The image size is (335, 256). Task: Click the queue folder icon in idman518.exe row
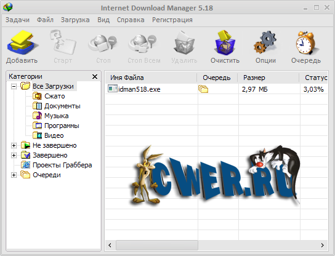[x=203, y=89]
